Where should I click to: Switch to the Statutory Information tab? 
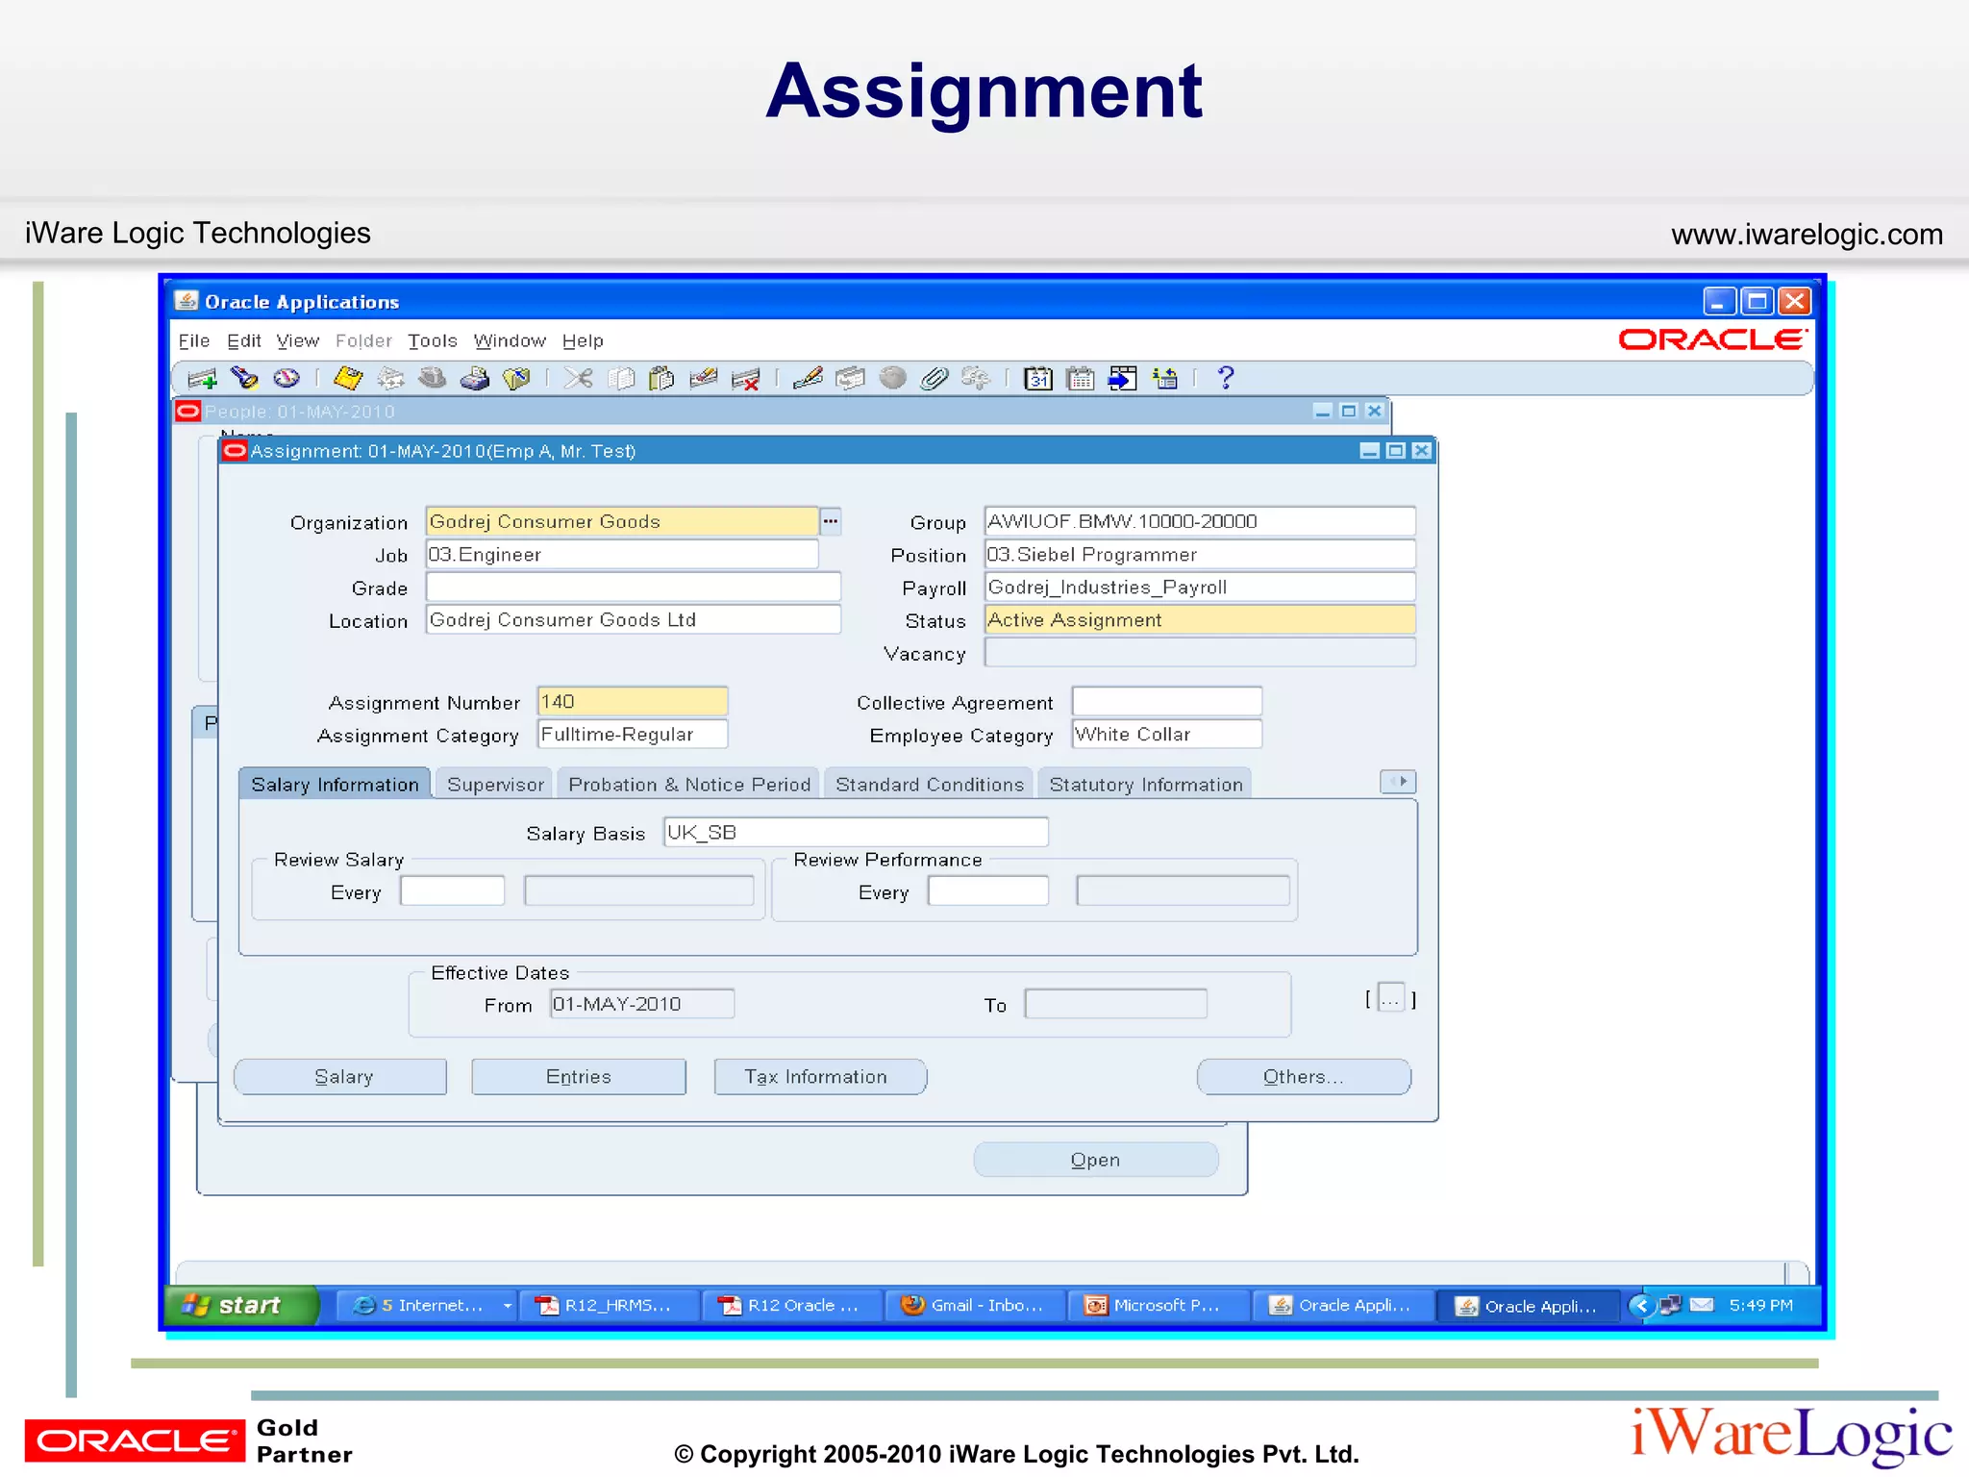1146,785
